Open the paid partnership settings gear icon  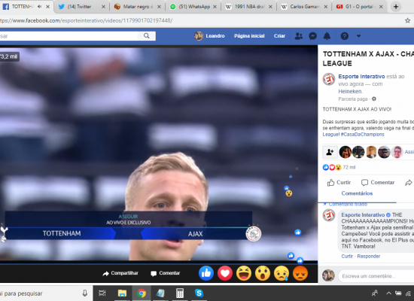click(374, 99)
